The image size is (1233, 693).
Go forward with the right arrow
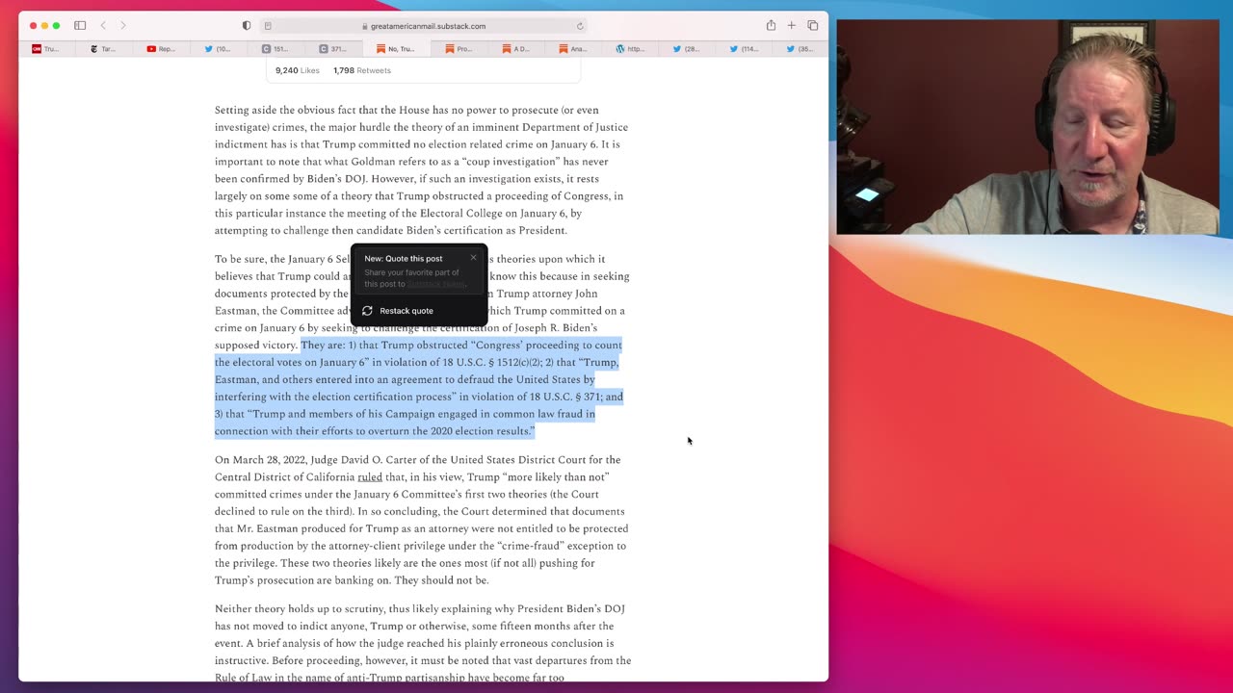click(x=122, y=26)
